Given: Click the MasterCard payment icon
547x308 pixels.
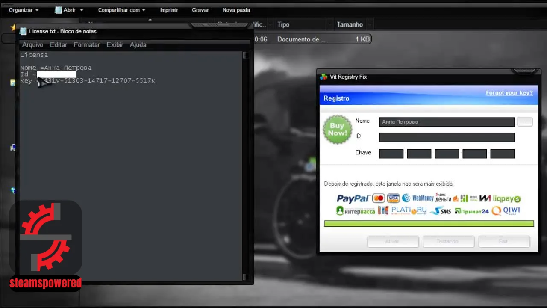Looking at the screenshot, I should (378, 198).
